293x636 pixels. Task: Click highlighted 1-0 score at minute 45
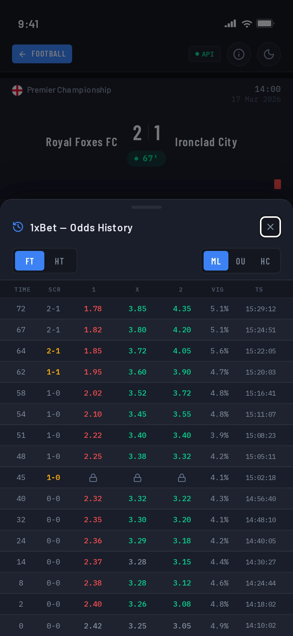(53, 478)
